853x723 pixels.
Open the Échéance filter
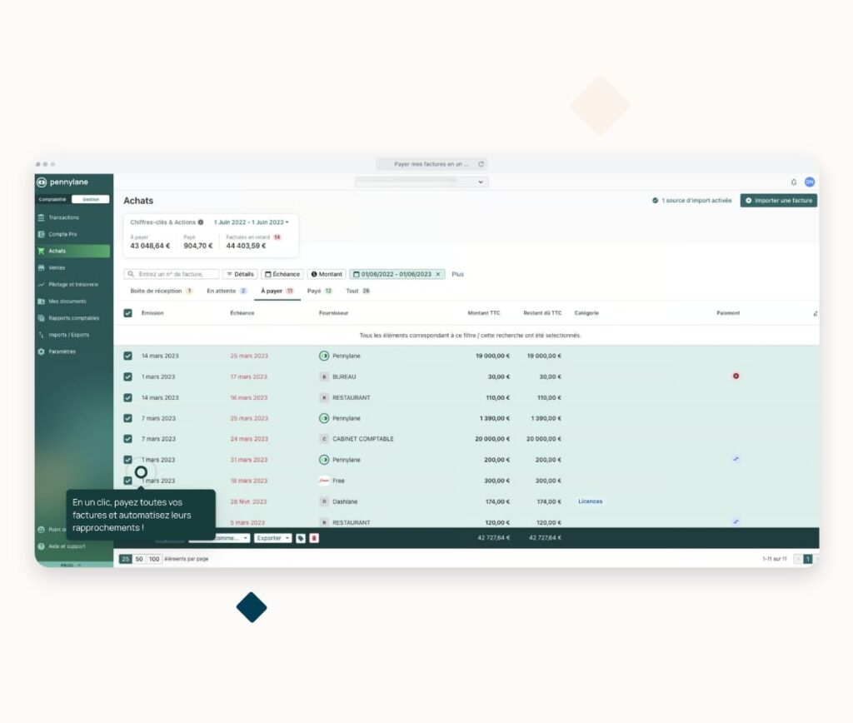coord(282,274)
